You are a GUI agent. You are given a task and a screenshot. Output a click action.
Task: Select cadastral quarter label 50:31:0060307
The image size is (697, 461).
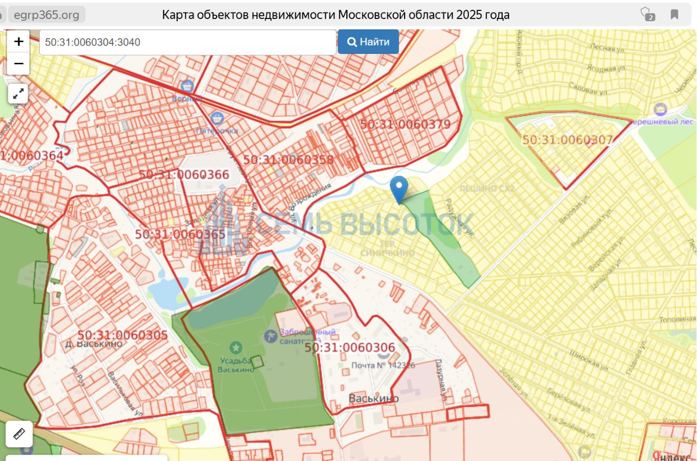coord(567,140)
